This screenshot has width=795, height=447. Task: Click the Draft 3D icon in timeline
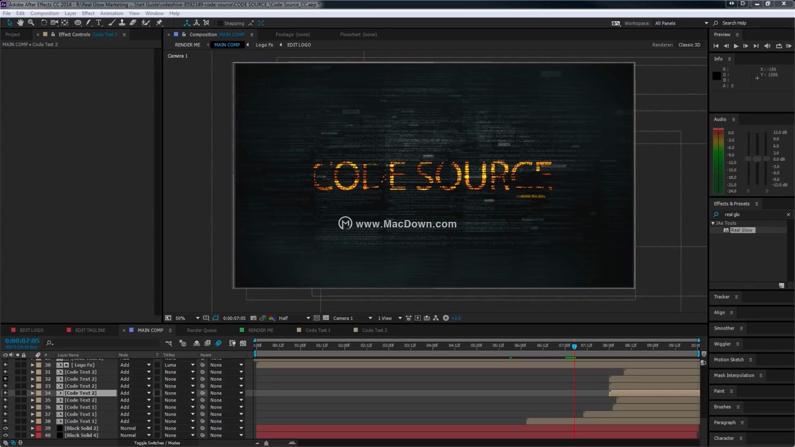183,343
